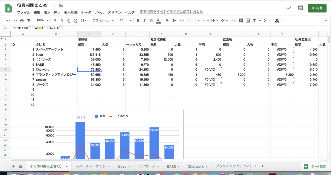Image resolution: width=331 pixels, height=175 pixels.
Task: Open the ファイル menu
Action: [x=24, y=12]
